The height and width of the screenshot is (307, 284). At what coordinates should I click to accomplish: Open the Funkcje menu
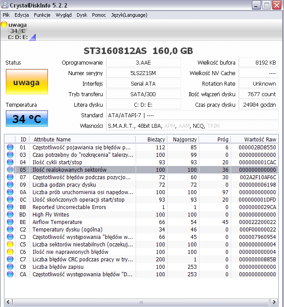click(x=42, y=15)
